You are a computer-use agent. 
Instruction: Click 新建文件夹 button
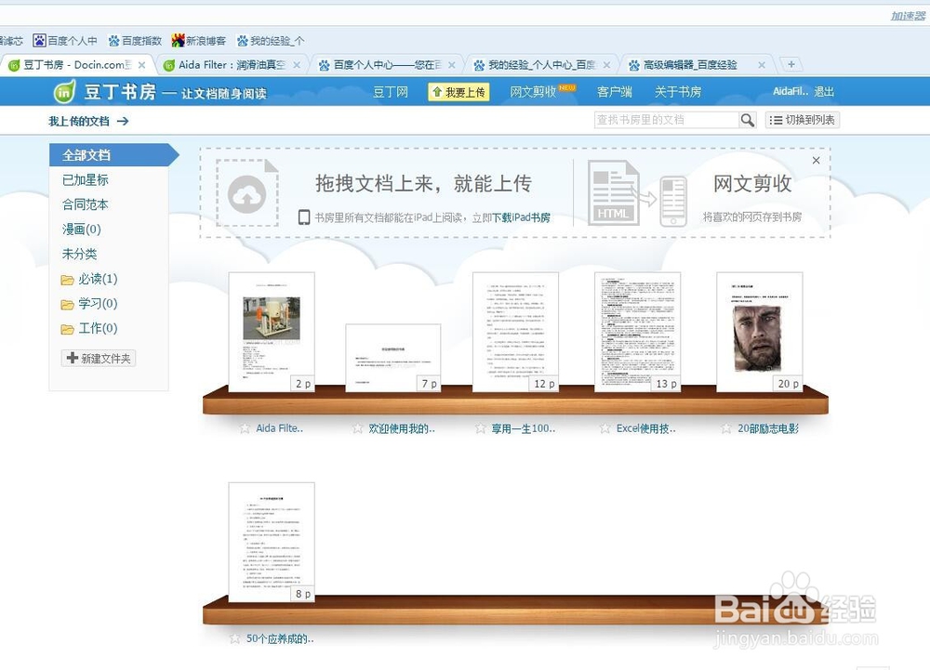[x=99, y=359]
